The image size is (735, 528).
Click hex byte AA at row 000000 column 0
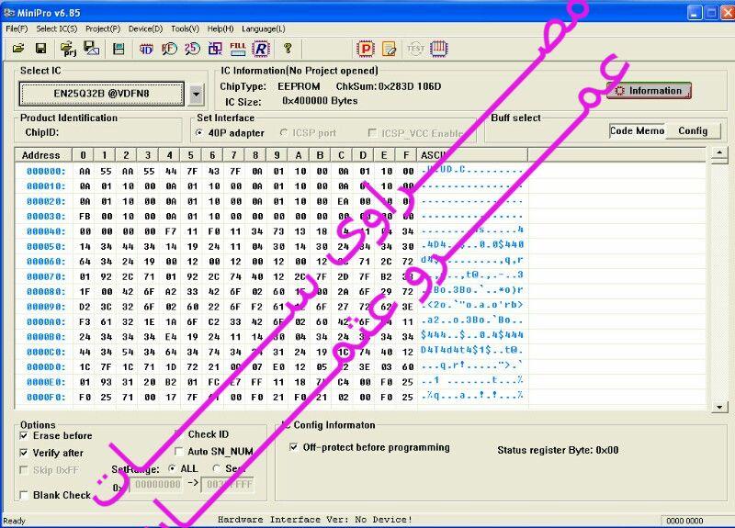(85, 172)
